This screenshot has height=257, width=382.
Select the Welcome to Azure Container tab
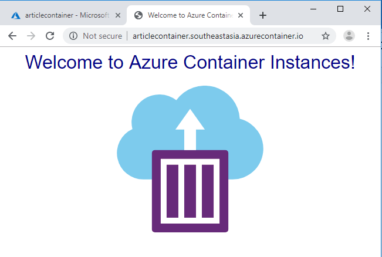tap(188, 15)
